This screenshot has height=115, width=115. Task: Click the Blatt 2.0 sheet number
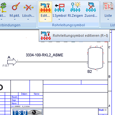(x=103, y=110)
